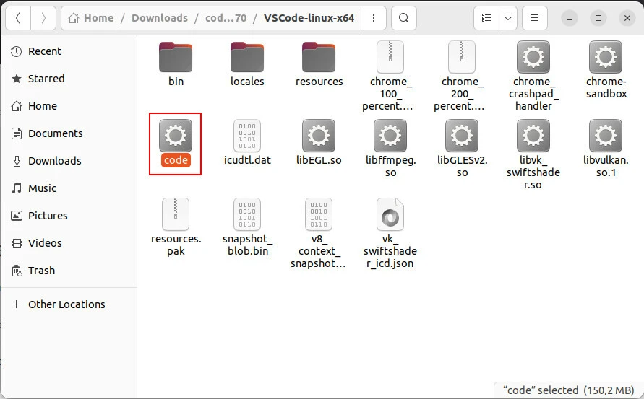Go forward with the right arrow button
The height and width of the screenshot is (399, 644).
click(x=43, y=18)
